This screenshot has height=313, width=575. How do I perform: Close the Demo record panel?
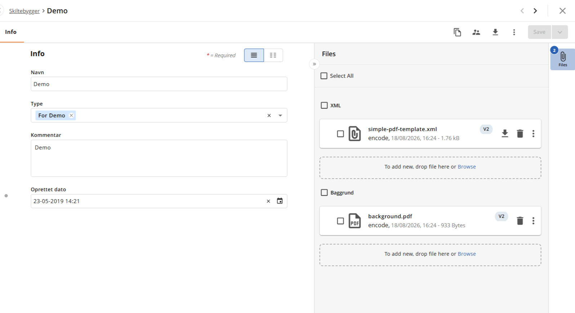pos(562,11)
